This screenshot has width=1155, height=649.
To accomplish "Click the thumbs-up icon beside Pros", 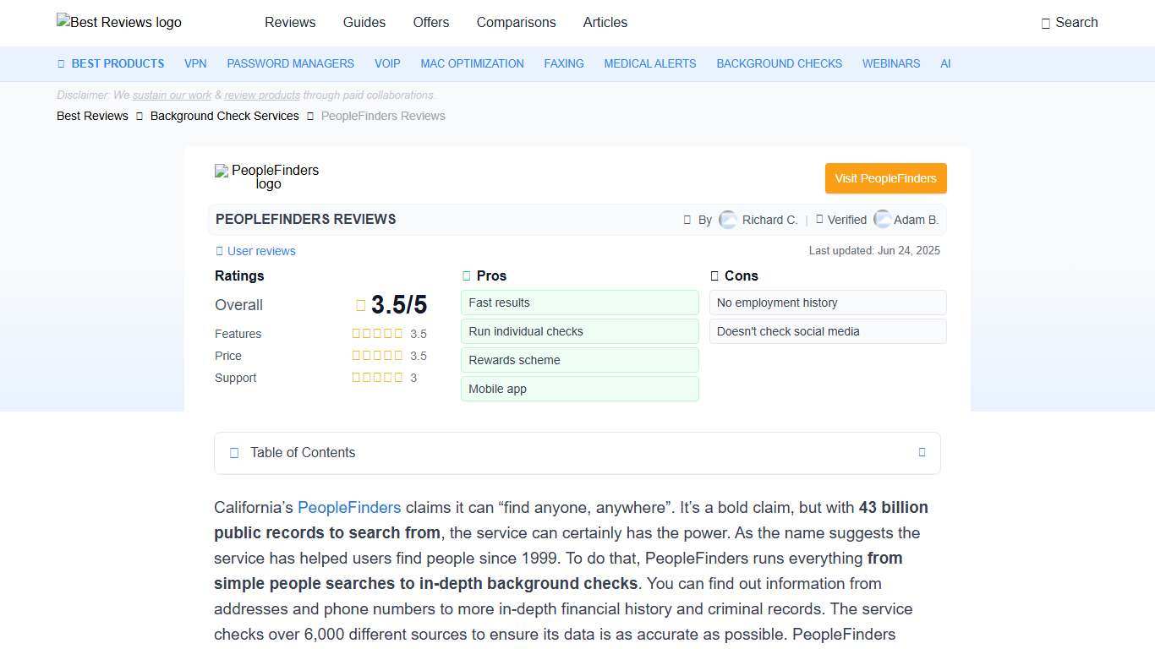I will pyautogui.click(x=466, y=275).
